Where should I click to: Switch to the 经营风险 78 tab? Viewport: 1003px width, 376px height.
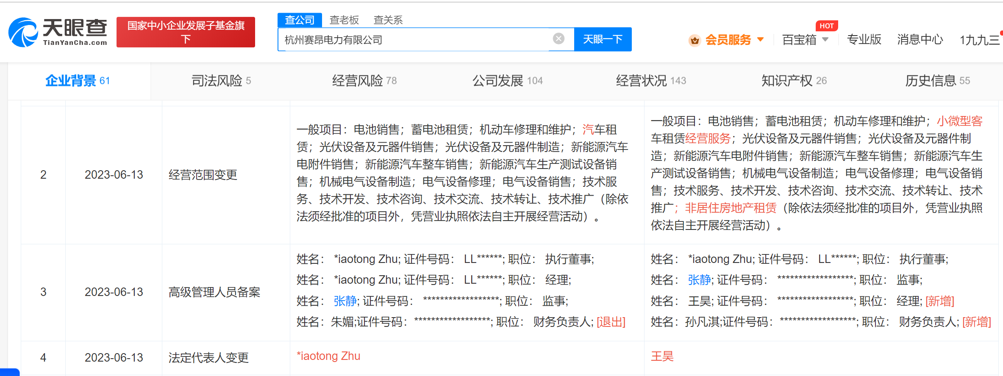[364, 81]
